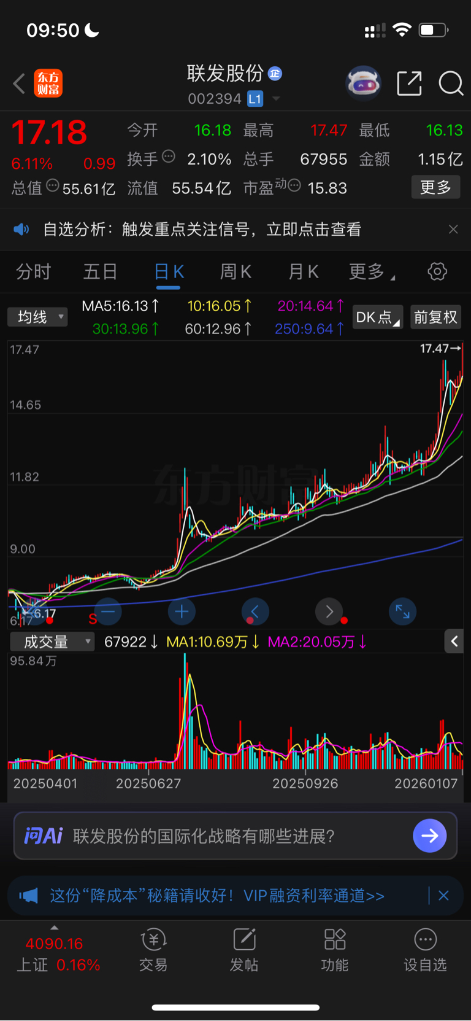This screenshot has width=471, height=1021.
Task: Tap the 更多 button in quote panel
Action: pyautogui.click(x=435, y=187)
